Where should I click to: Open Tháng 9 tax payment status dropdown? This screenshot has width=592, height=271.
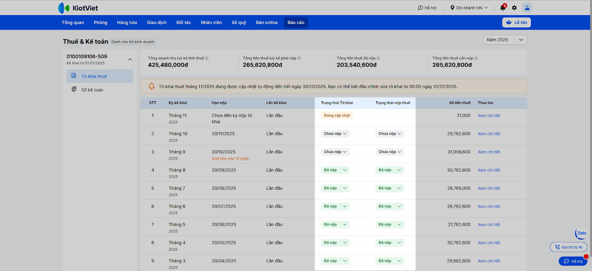[390, 152]
